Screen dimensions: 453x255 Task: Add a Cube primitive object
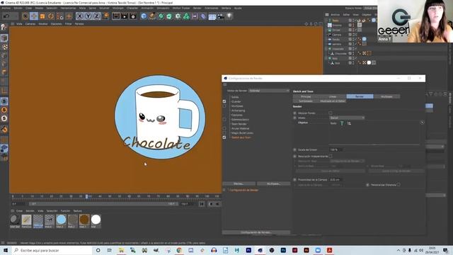point(144,16)
